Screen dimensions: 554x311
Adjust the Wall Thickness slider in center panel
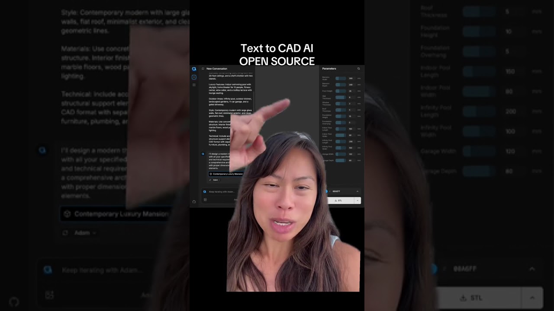coord(341,97)
